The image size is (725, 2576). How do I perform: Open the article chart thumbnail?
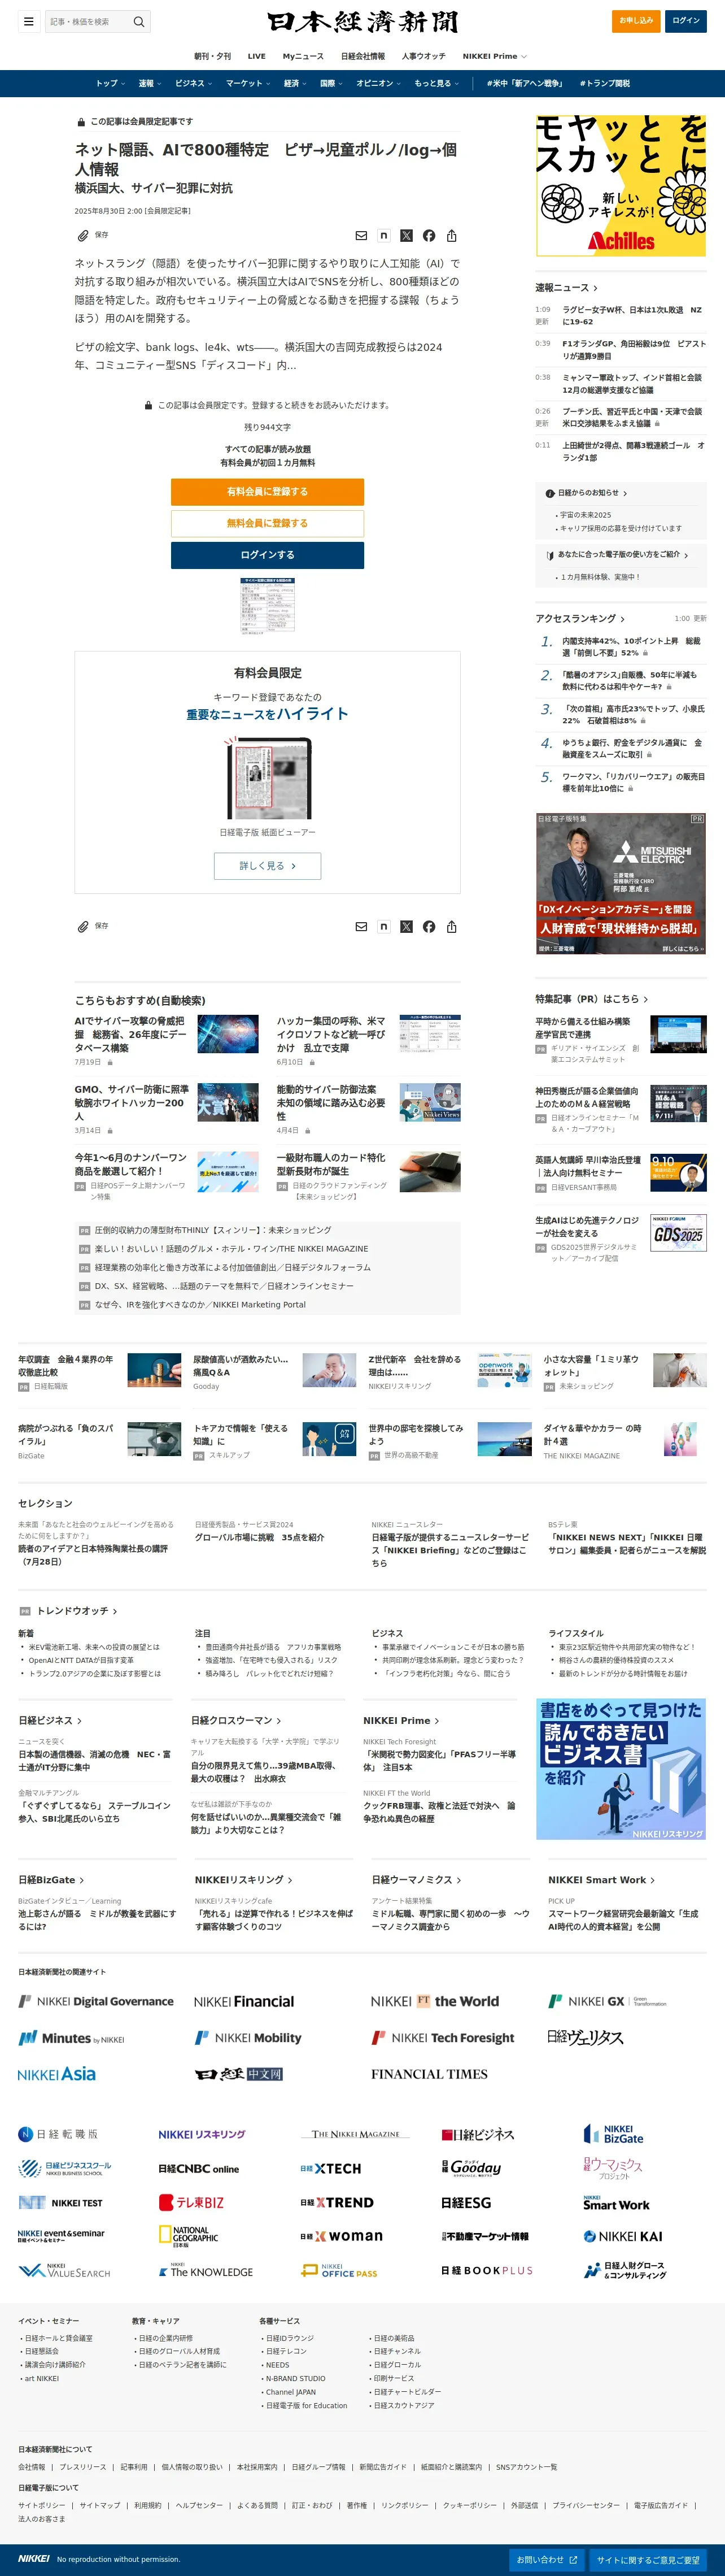[x=268, y=606]
